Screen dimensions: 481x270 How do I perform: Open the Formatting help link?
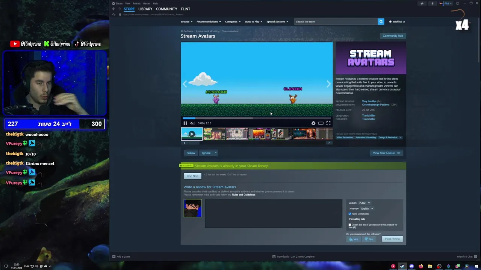point(357,219)
